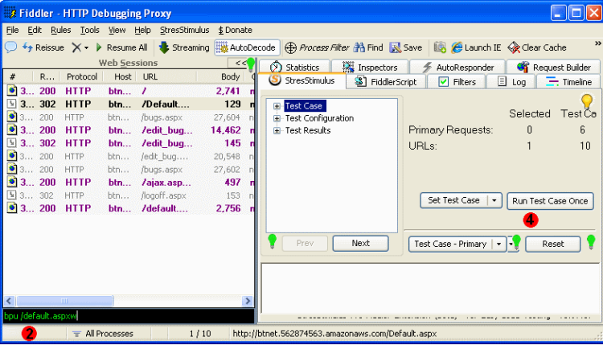Click the Set Test Case button

pos(453,200)
